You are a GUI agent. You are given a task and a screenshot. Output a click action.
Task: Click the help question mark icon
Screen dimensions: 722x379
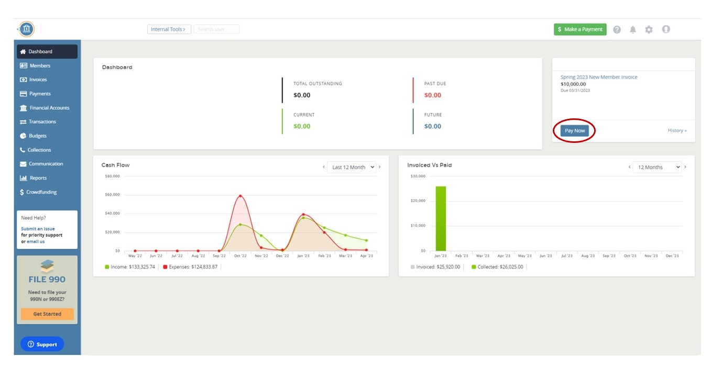[x=617, y=30]
